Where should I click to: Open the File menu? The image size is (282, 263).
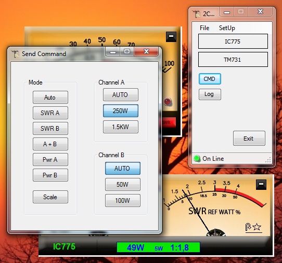tap(204, 28)
